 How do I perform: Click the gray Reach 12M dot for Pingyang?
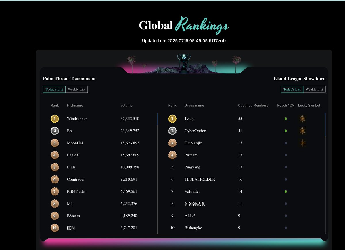click(x=286, y=167)
